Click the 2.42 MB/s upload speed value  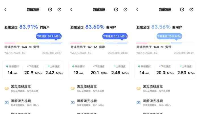[54, 73]
